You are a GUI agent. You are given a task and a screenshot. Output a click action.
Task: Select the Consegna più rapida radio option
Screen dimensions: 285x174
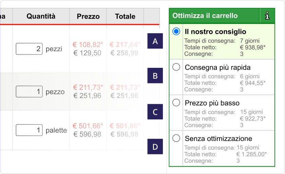click(176, 67)
